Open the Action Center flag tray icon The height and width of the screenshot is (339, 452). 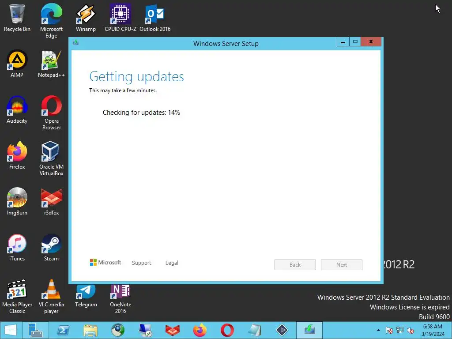click(x=389, y=330)
